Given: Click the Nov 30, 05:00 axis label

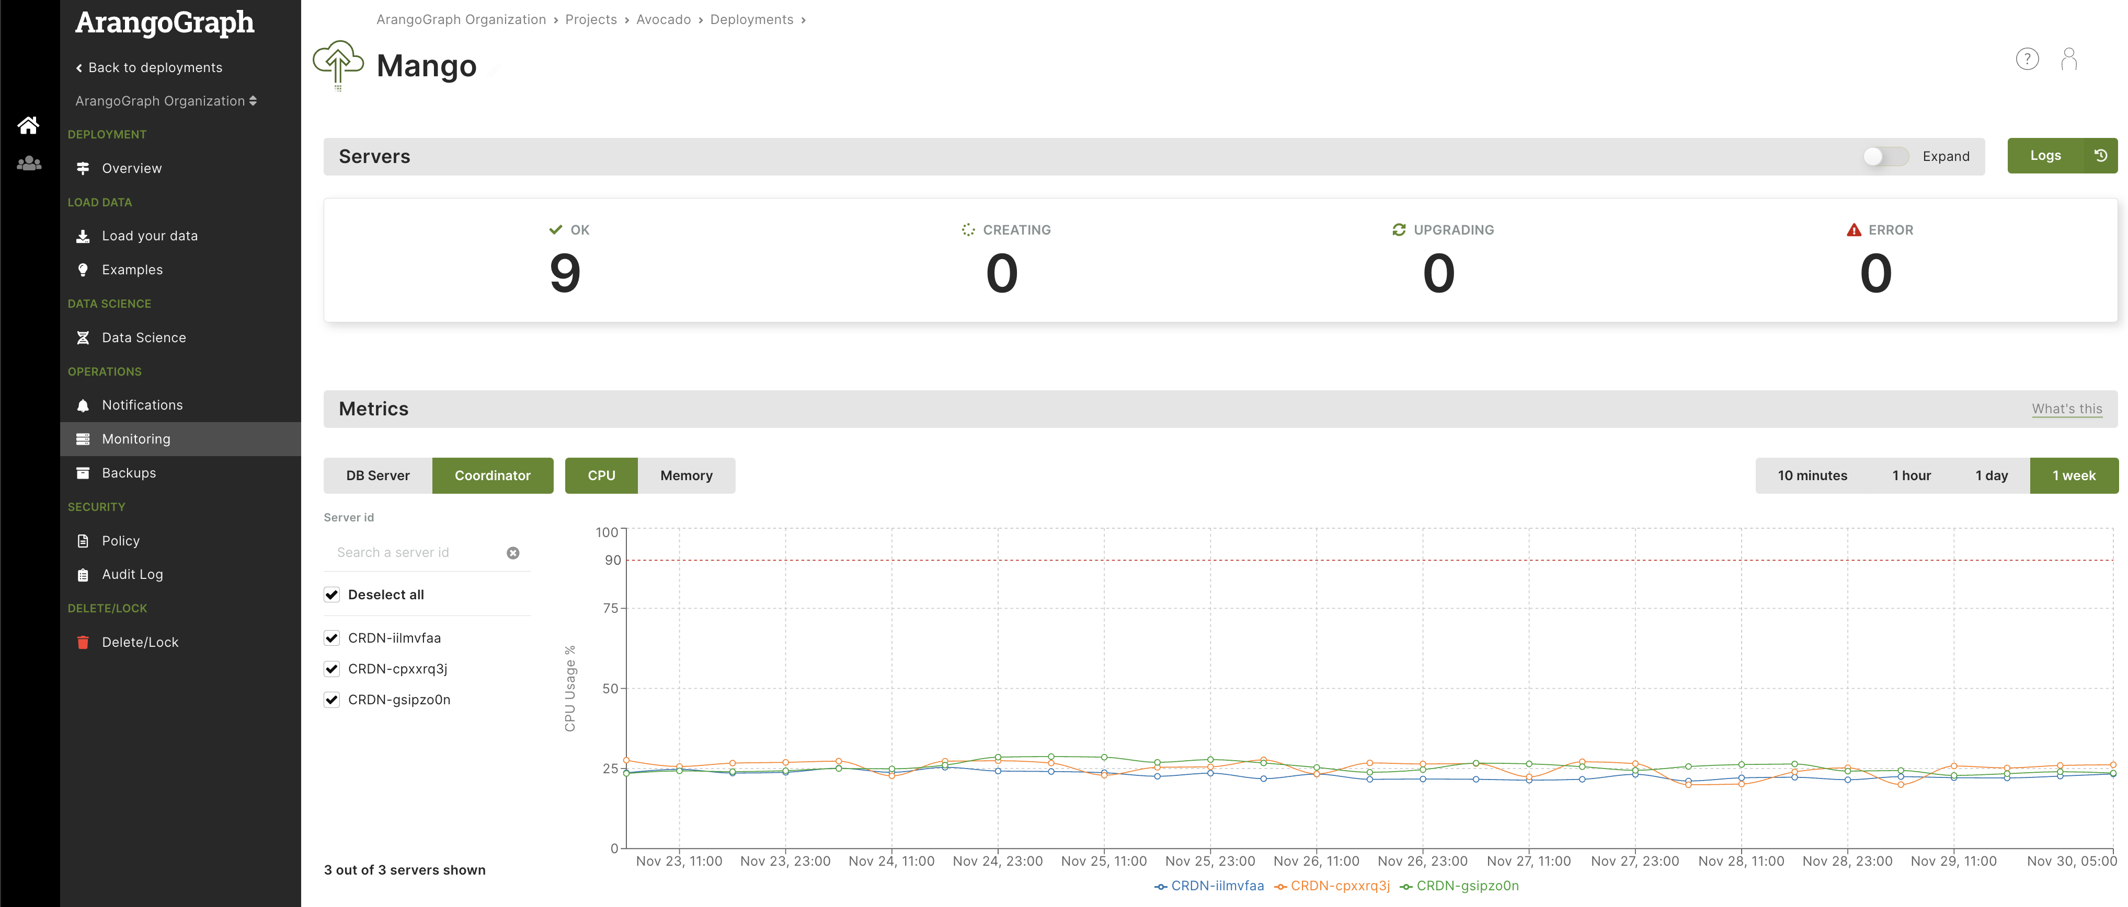Looking at the screenshot, I should pos(2072,861).
